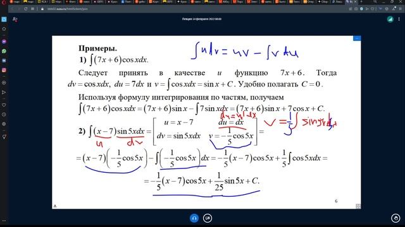Open the pinboards icon in sidebar

4,137
